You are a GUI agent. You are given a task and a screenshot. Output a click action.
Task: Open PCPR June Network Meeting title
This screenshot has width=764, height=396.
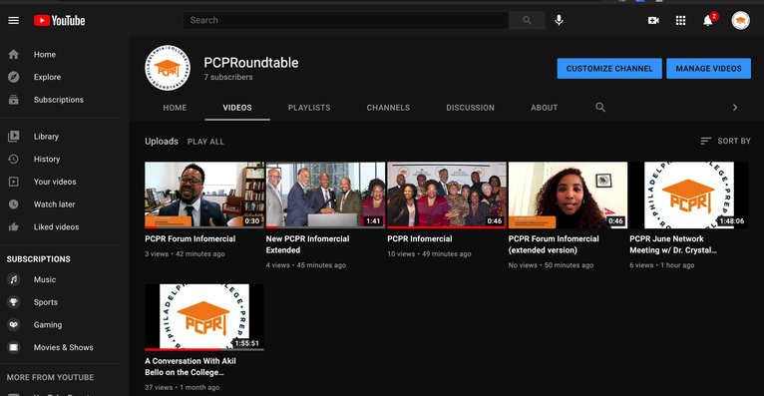click(x=673, y=244)
